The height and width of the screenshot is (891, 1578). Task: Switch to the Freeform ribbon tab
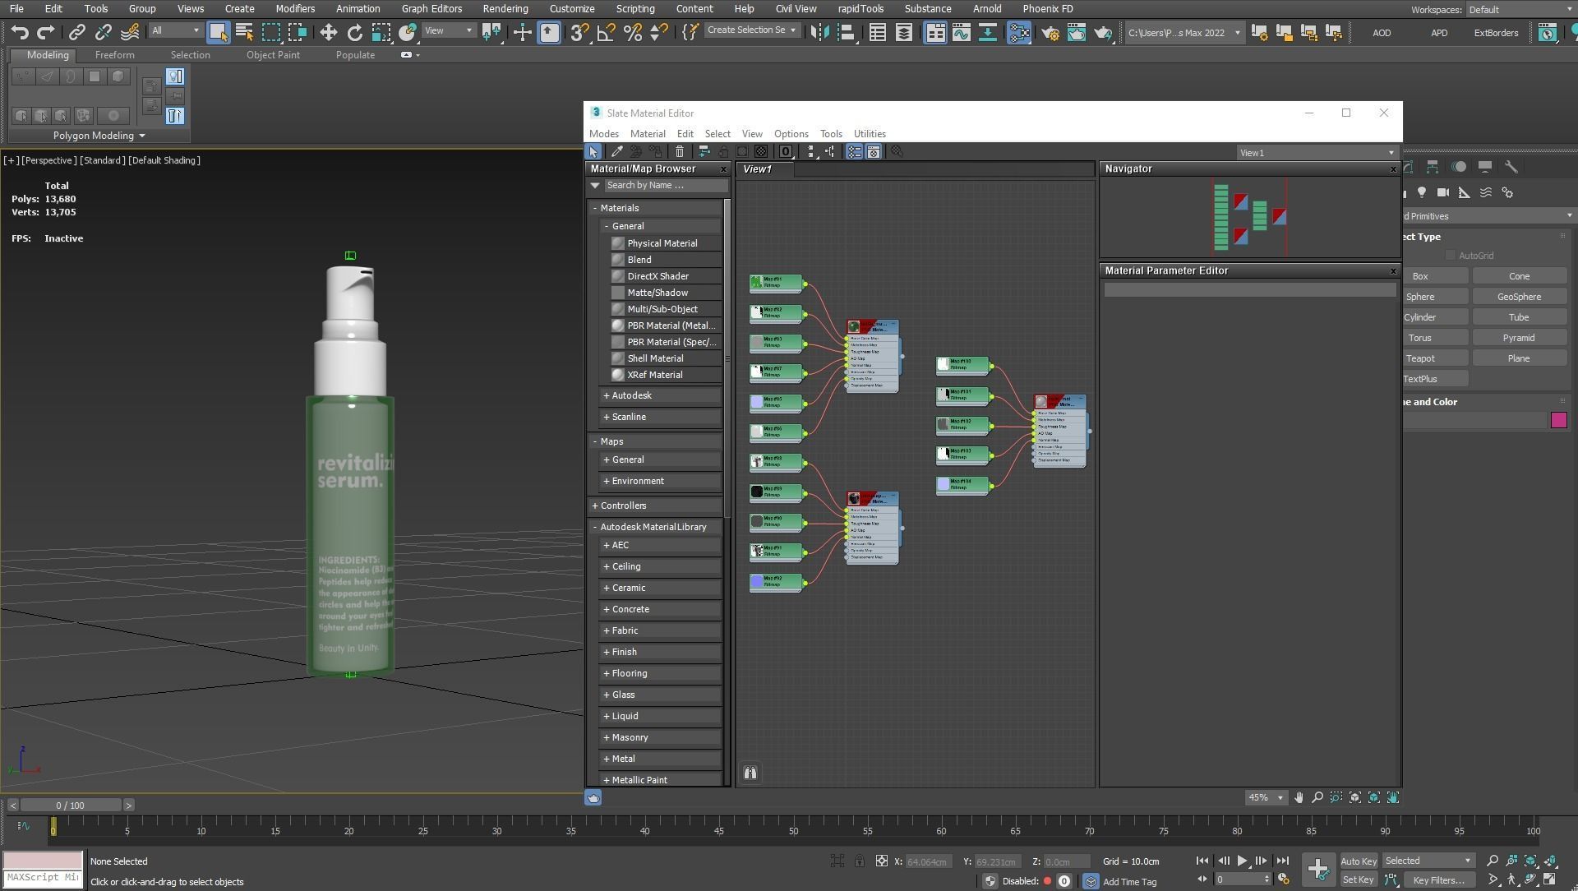click(114, 55)
